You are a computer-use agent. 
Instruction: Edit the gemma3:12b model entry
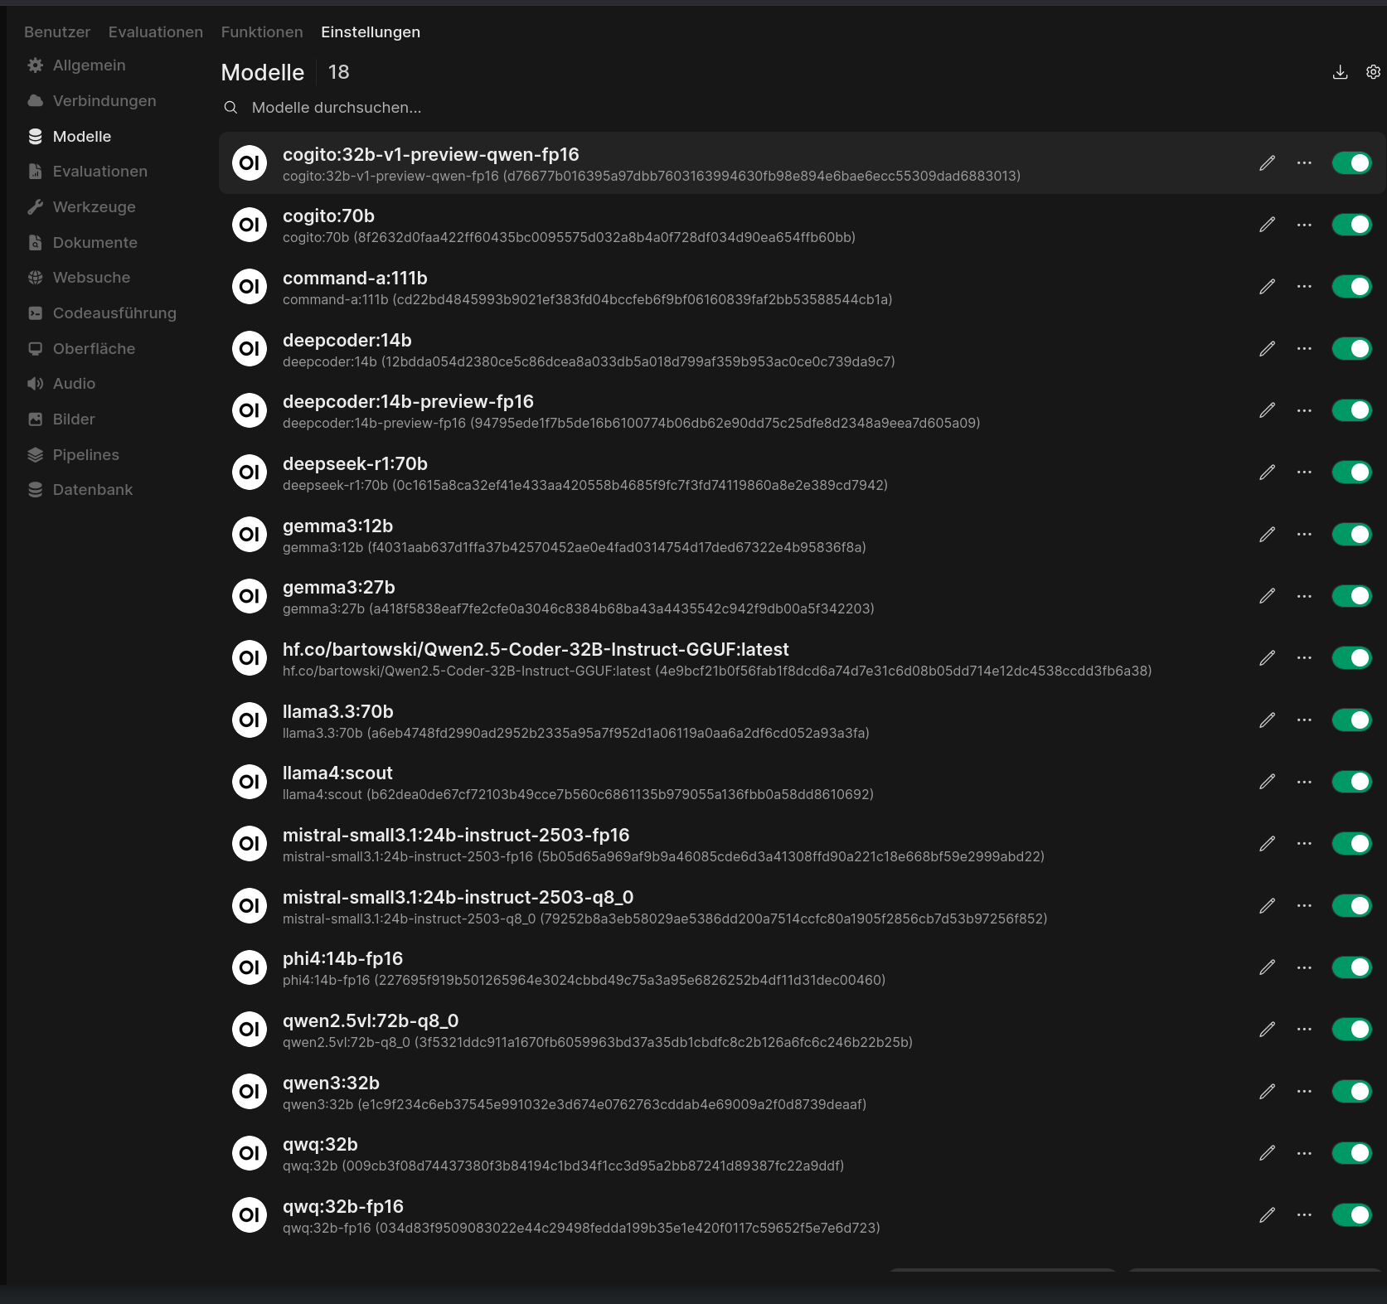[x=1267, y=535]
